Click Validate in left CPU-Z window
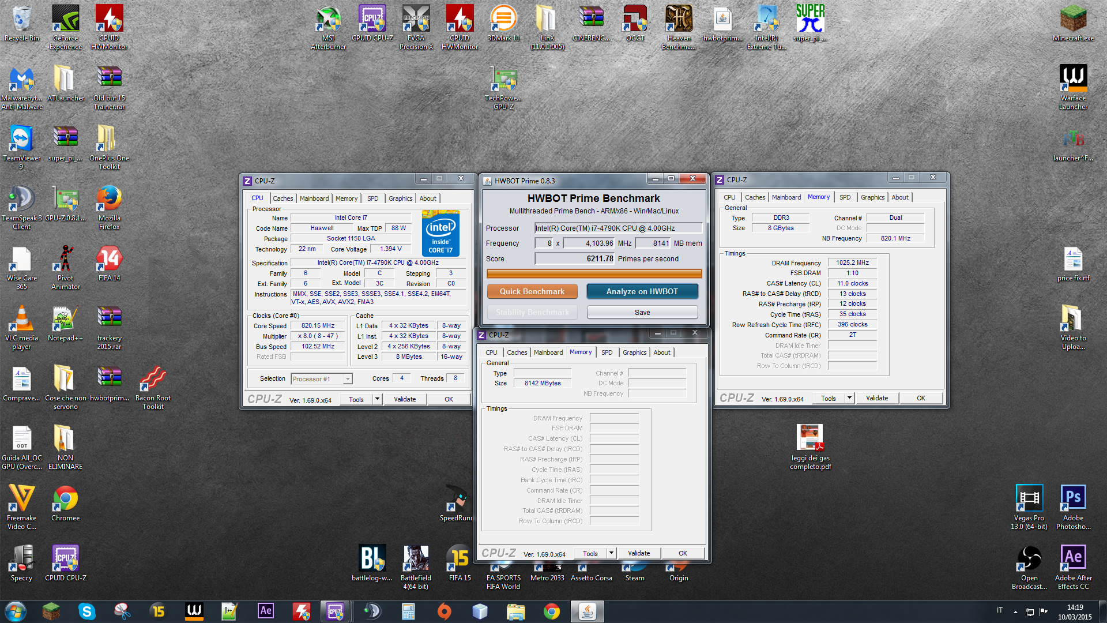 [x=405, y=399]
